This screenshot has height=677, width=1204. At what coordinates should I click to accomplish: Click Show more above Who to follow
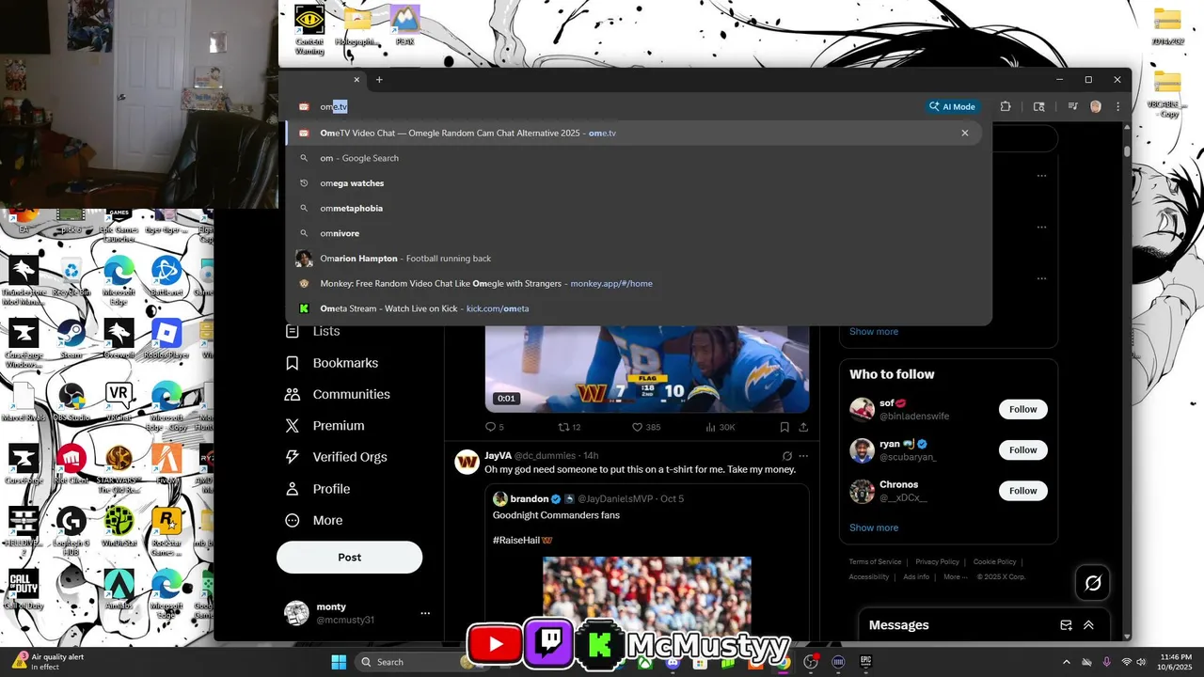coord(874,331)
